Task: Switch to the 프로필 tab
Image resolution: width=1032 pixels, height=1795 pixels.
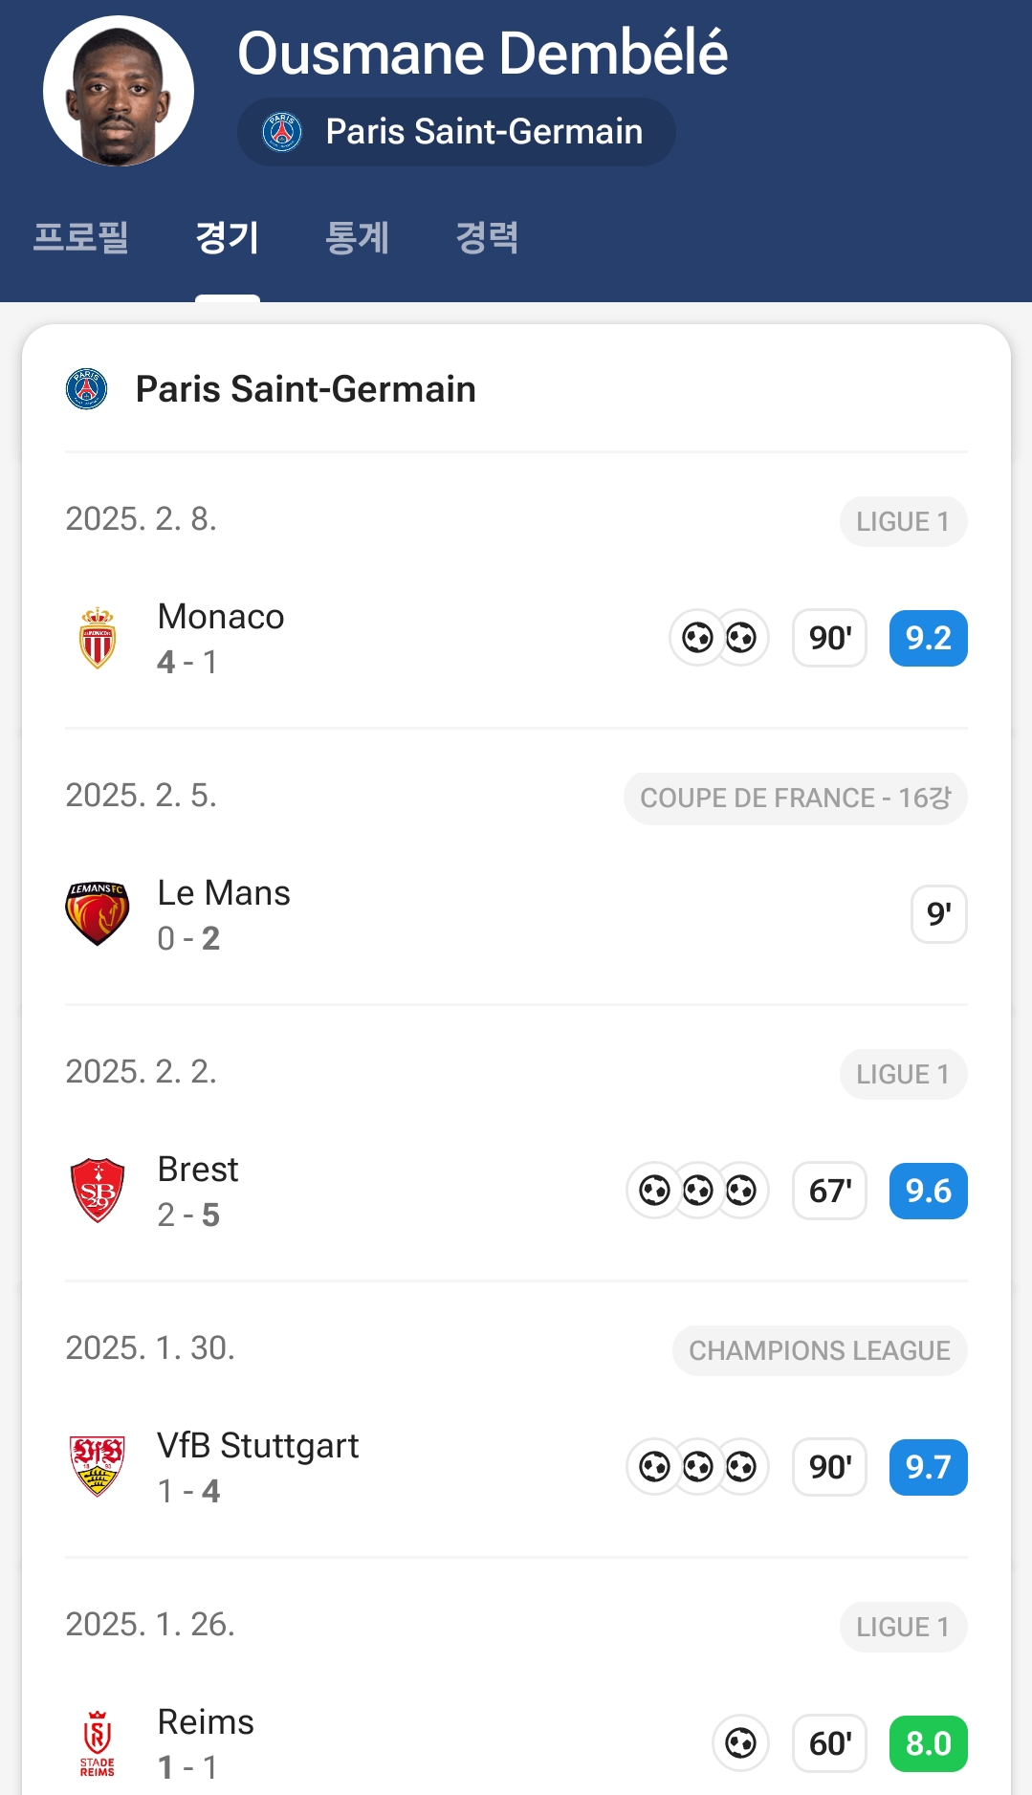Action: [x=80, y=237]
